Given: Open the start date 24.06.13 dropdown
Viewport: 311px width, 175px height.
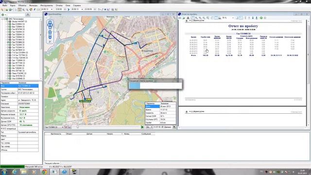Looking at the screenshot, I should [52, 9].
